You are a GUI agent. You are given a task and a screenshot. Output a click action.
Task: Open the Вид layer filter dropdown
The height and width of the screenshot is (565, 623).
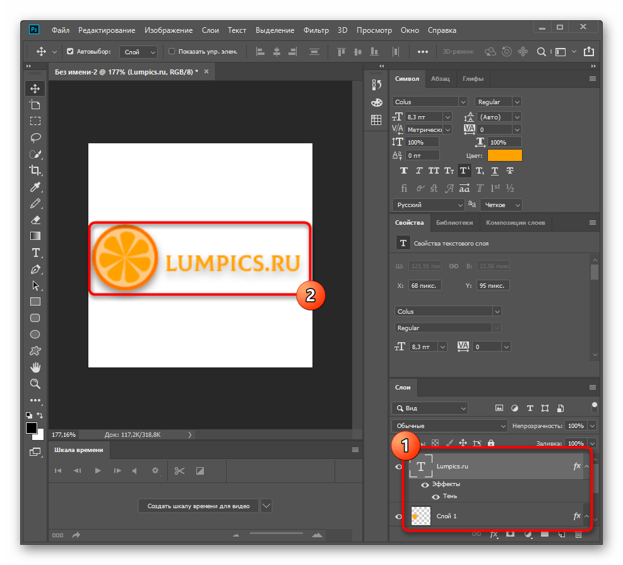tap(429, 408)
